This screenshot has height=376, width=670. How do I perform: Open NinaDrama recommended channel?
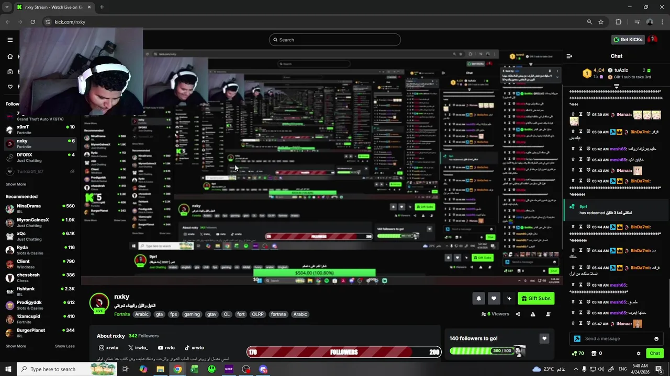40,208
